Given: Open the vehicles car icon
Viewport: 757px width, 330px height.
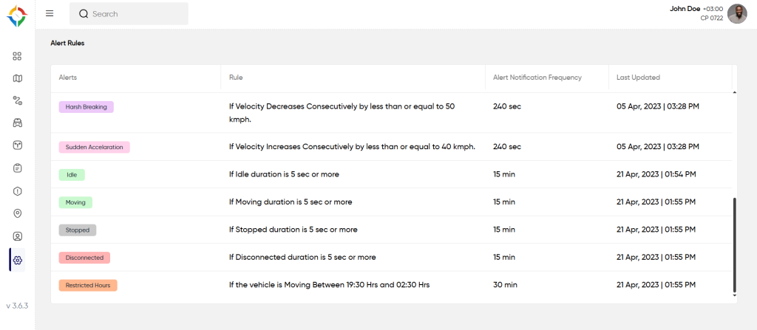Looking at the screenshot, I should tap(18, 123).
